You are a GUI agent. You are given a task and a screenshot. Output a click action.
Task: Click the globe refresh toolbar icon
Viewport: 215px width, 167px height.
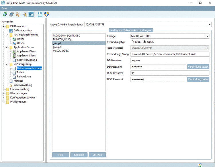(x=5, y=14)
